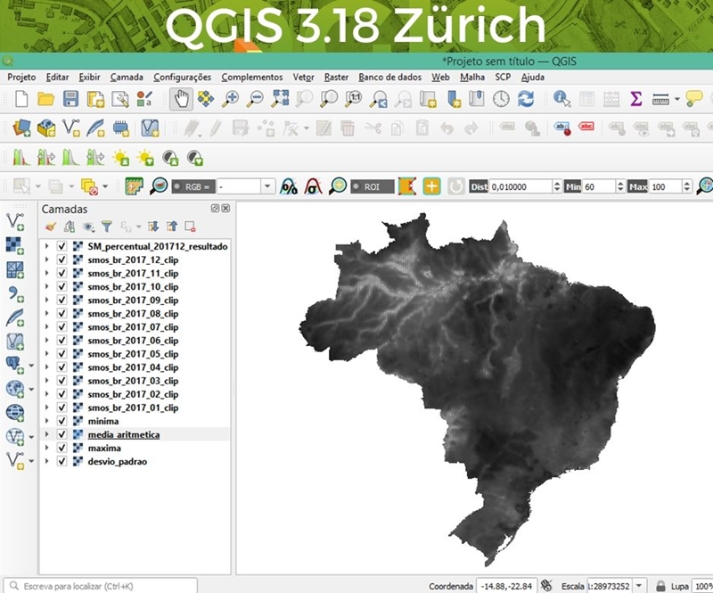Open the Data Source Manager icon
Image resolution: width=713 pixels, height=593 pixels.
tap(21, 128)
